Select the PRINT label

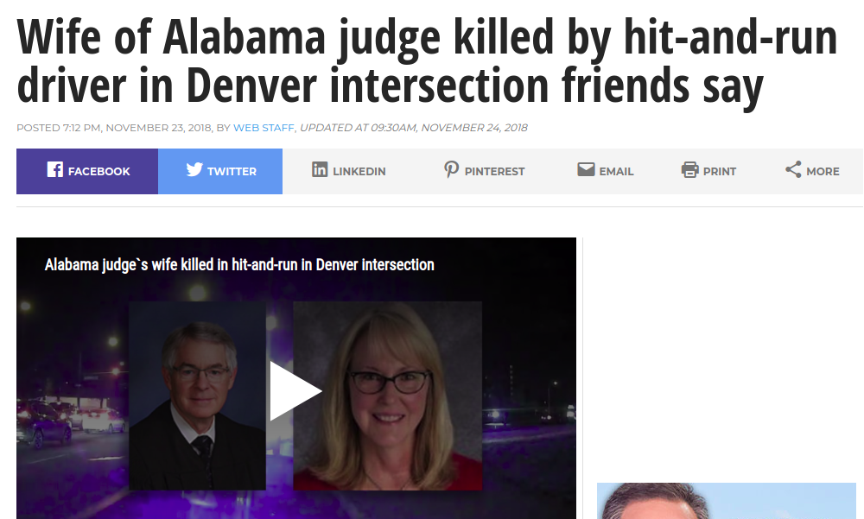pyautogui.click(x=720, y=171)
